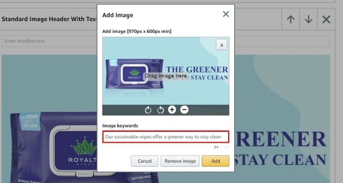
Task: Rotate image counterclockwise
Action: pyautogui.click(x=161, y=110)
